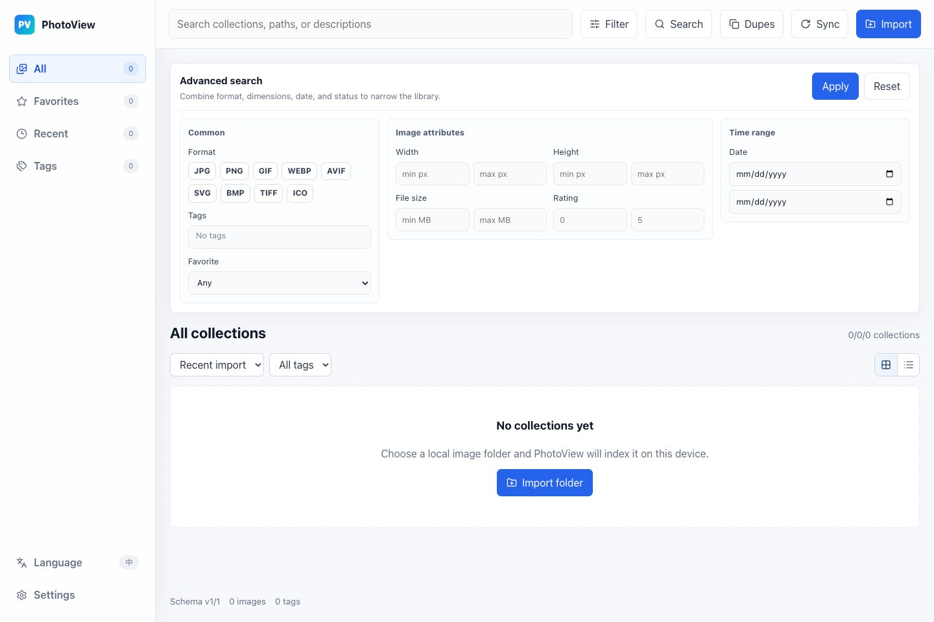Open calendar picker for end date

click(889, 202)
